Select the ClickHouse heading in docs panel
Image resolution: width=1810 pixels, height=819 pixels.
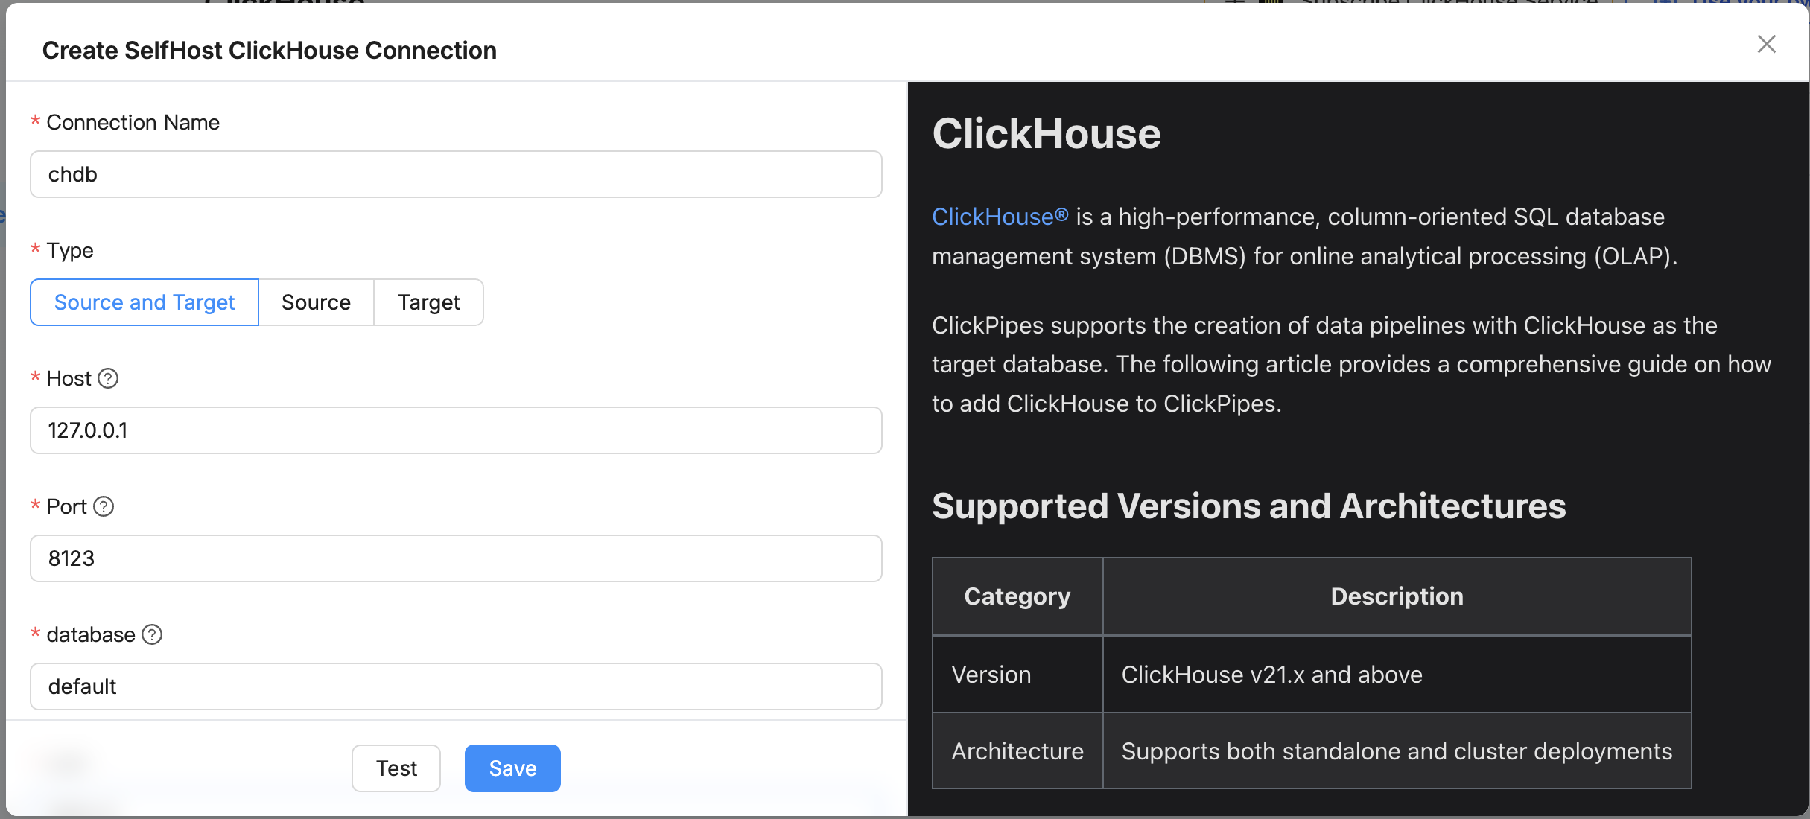pos(1047,134)
